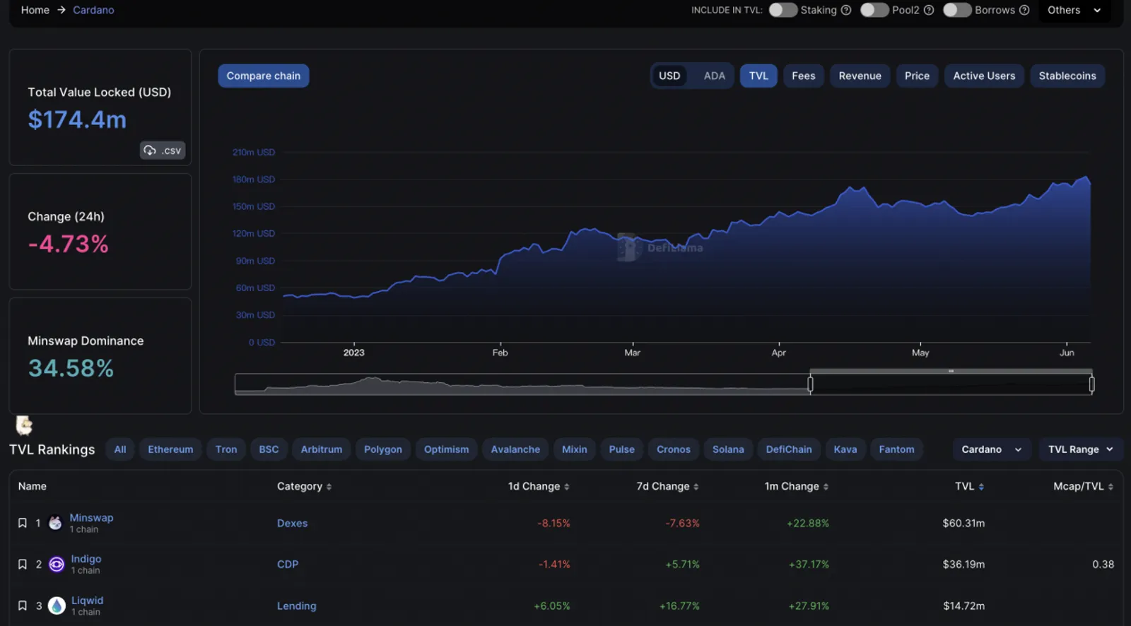Open the Minswap protocol page
The height and width of the screenshot is (626, 1131).
[91, 518]
